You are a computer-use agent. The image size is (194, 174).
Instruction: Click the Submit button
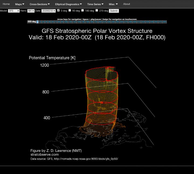(x=114, y=11)
